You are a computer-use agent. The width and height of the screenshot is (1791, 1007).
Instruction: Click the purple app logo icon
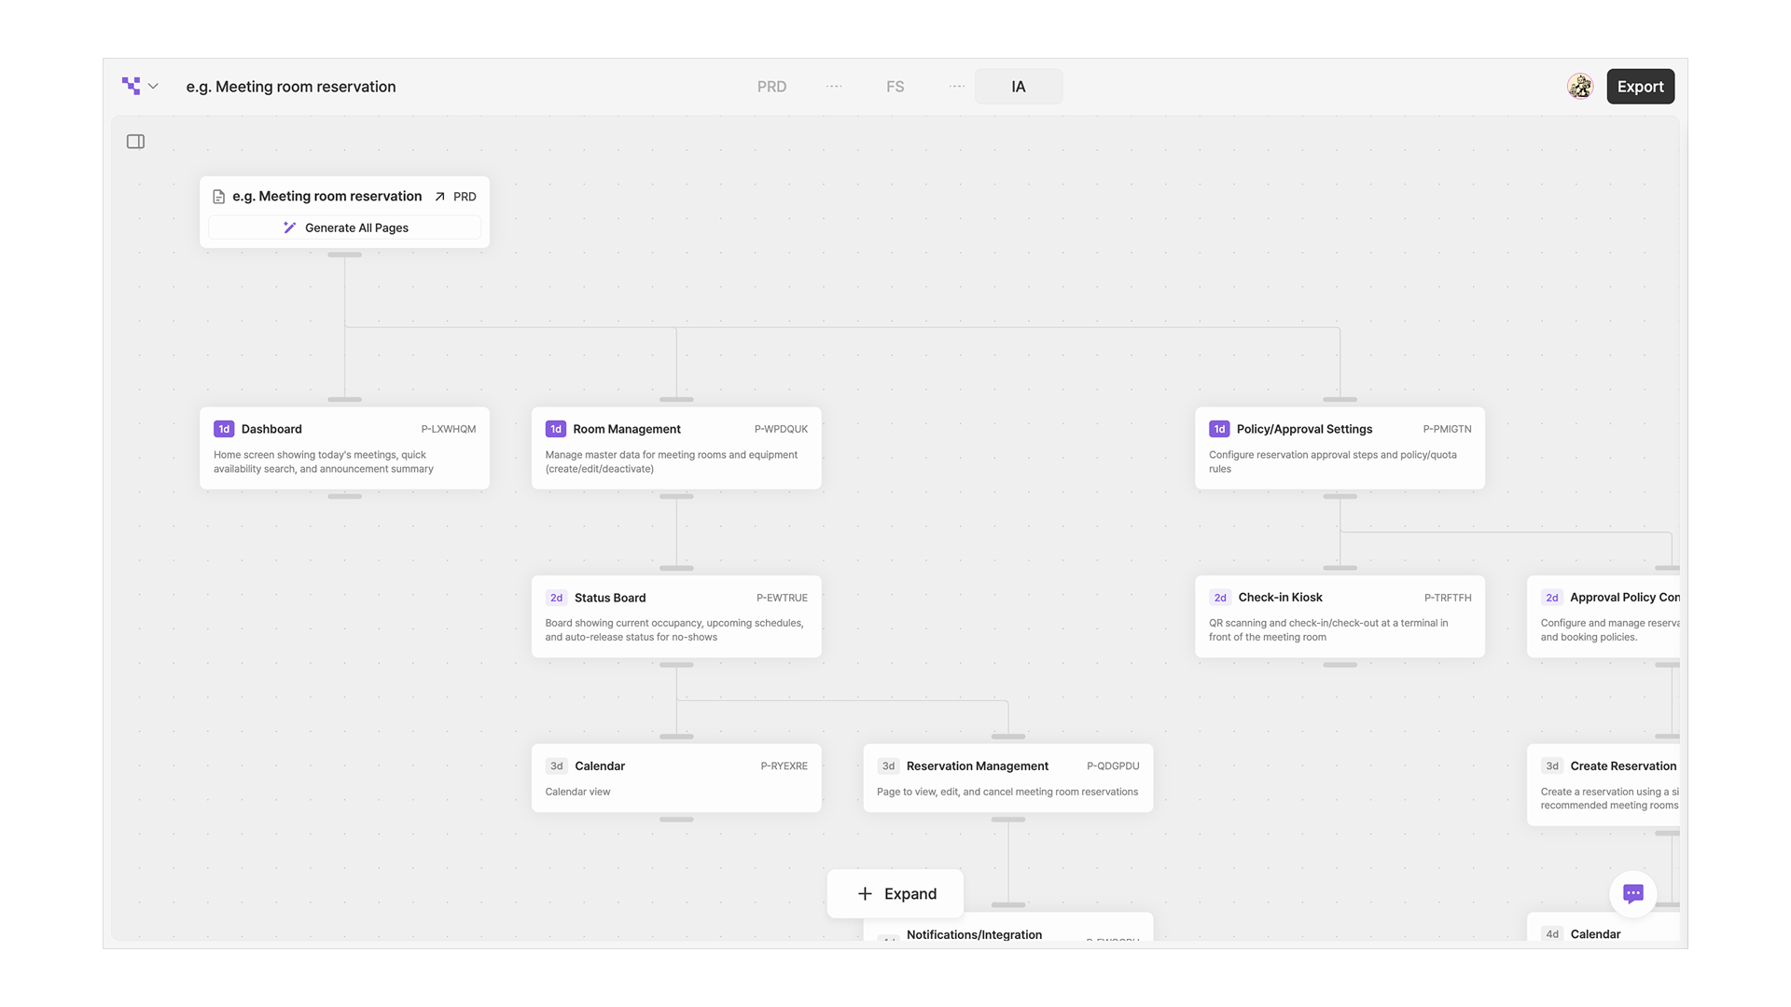[x=131, y=86]
